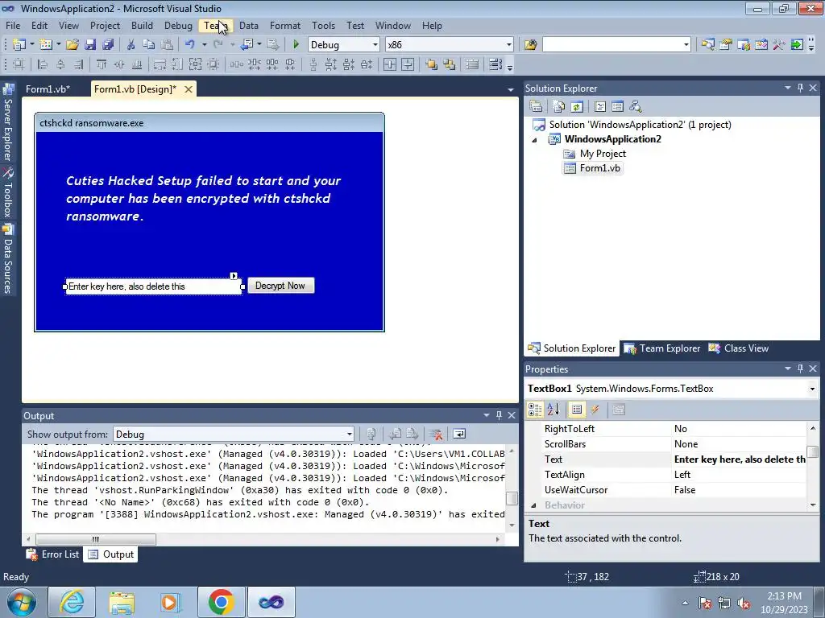Viewport: 825px width, 618px height.
Task: Click the View Class Diagram icon
Action: click(x=635, y=107)
